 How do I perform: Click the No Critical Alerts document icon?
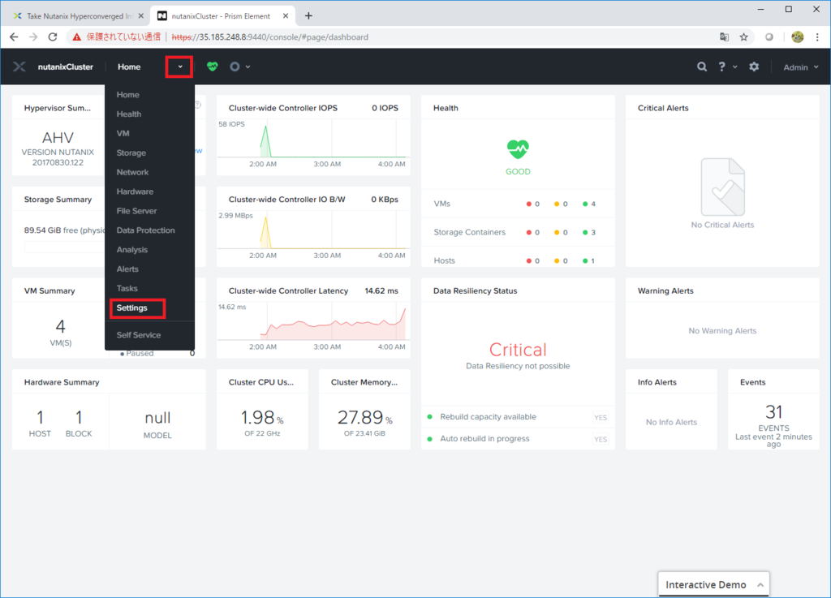[x=722, y=187]
